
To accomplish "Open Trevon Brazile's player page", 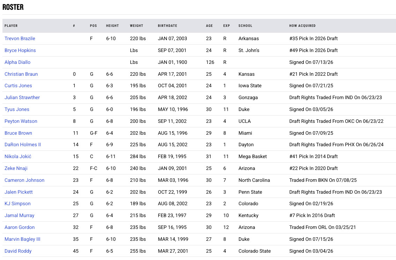I will [x=20, y=39].
